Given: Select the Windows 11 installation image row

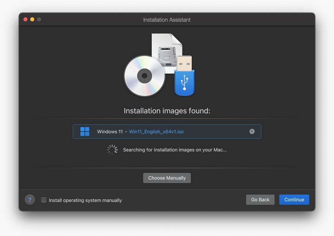Looking at the screenshot, I should [x=167, y=132].
